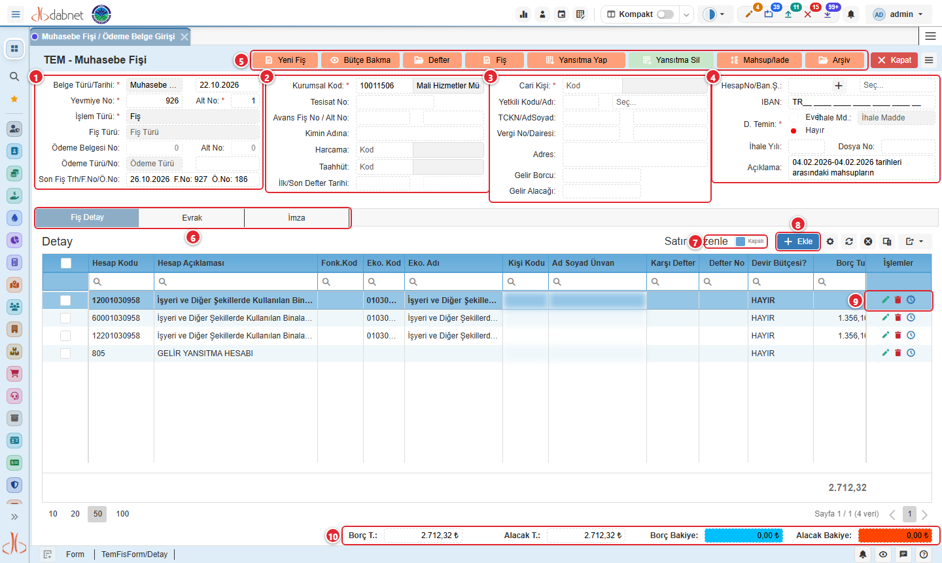Expand the left sidebar with double chevron
This screenshot has width=942, height=563.
coord(14,517)
